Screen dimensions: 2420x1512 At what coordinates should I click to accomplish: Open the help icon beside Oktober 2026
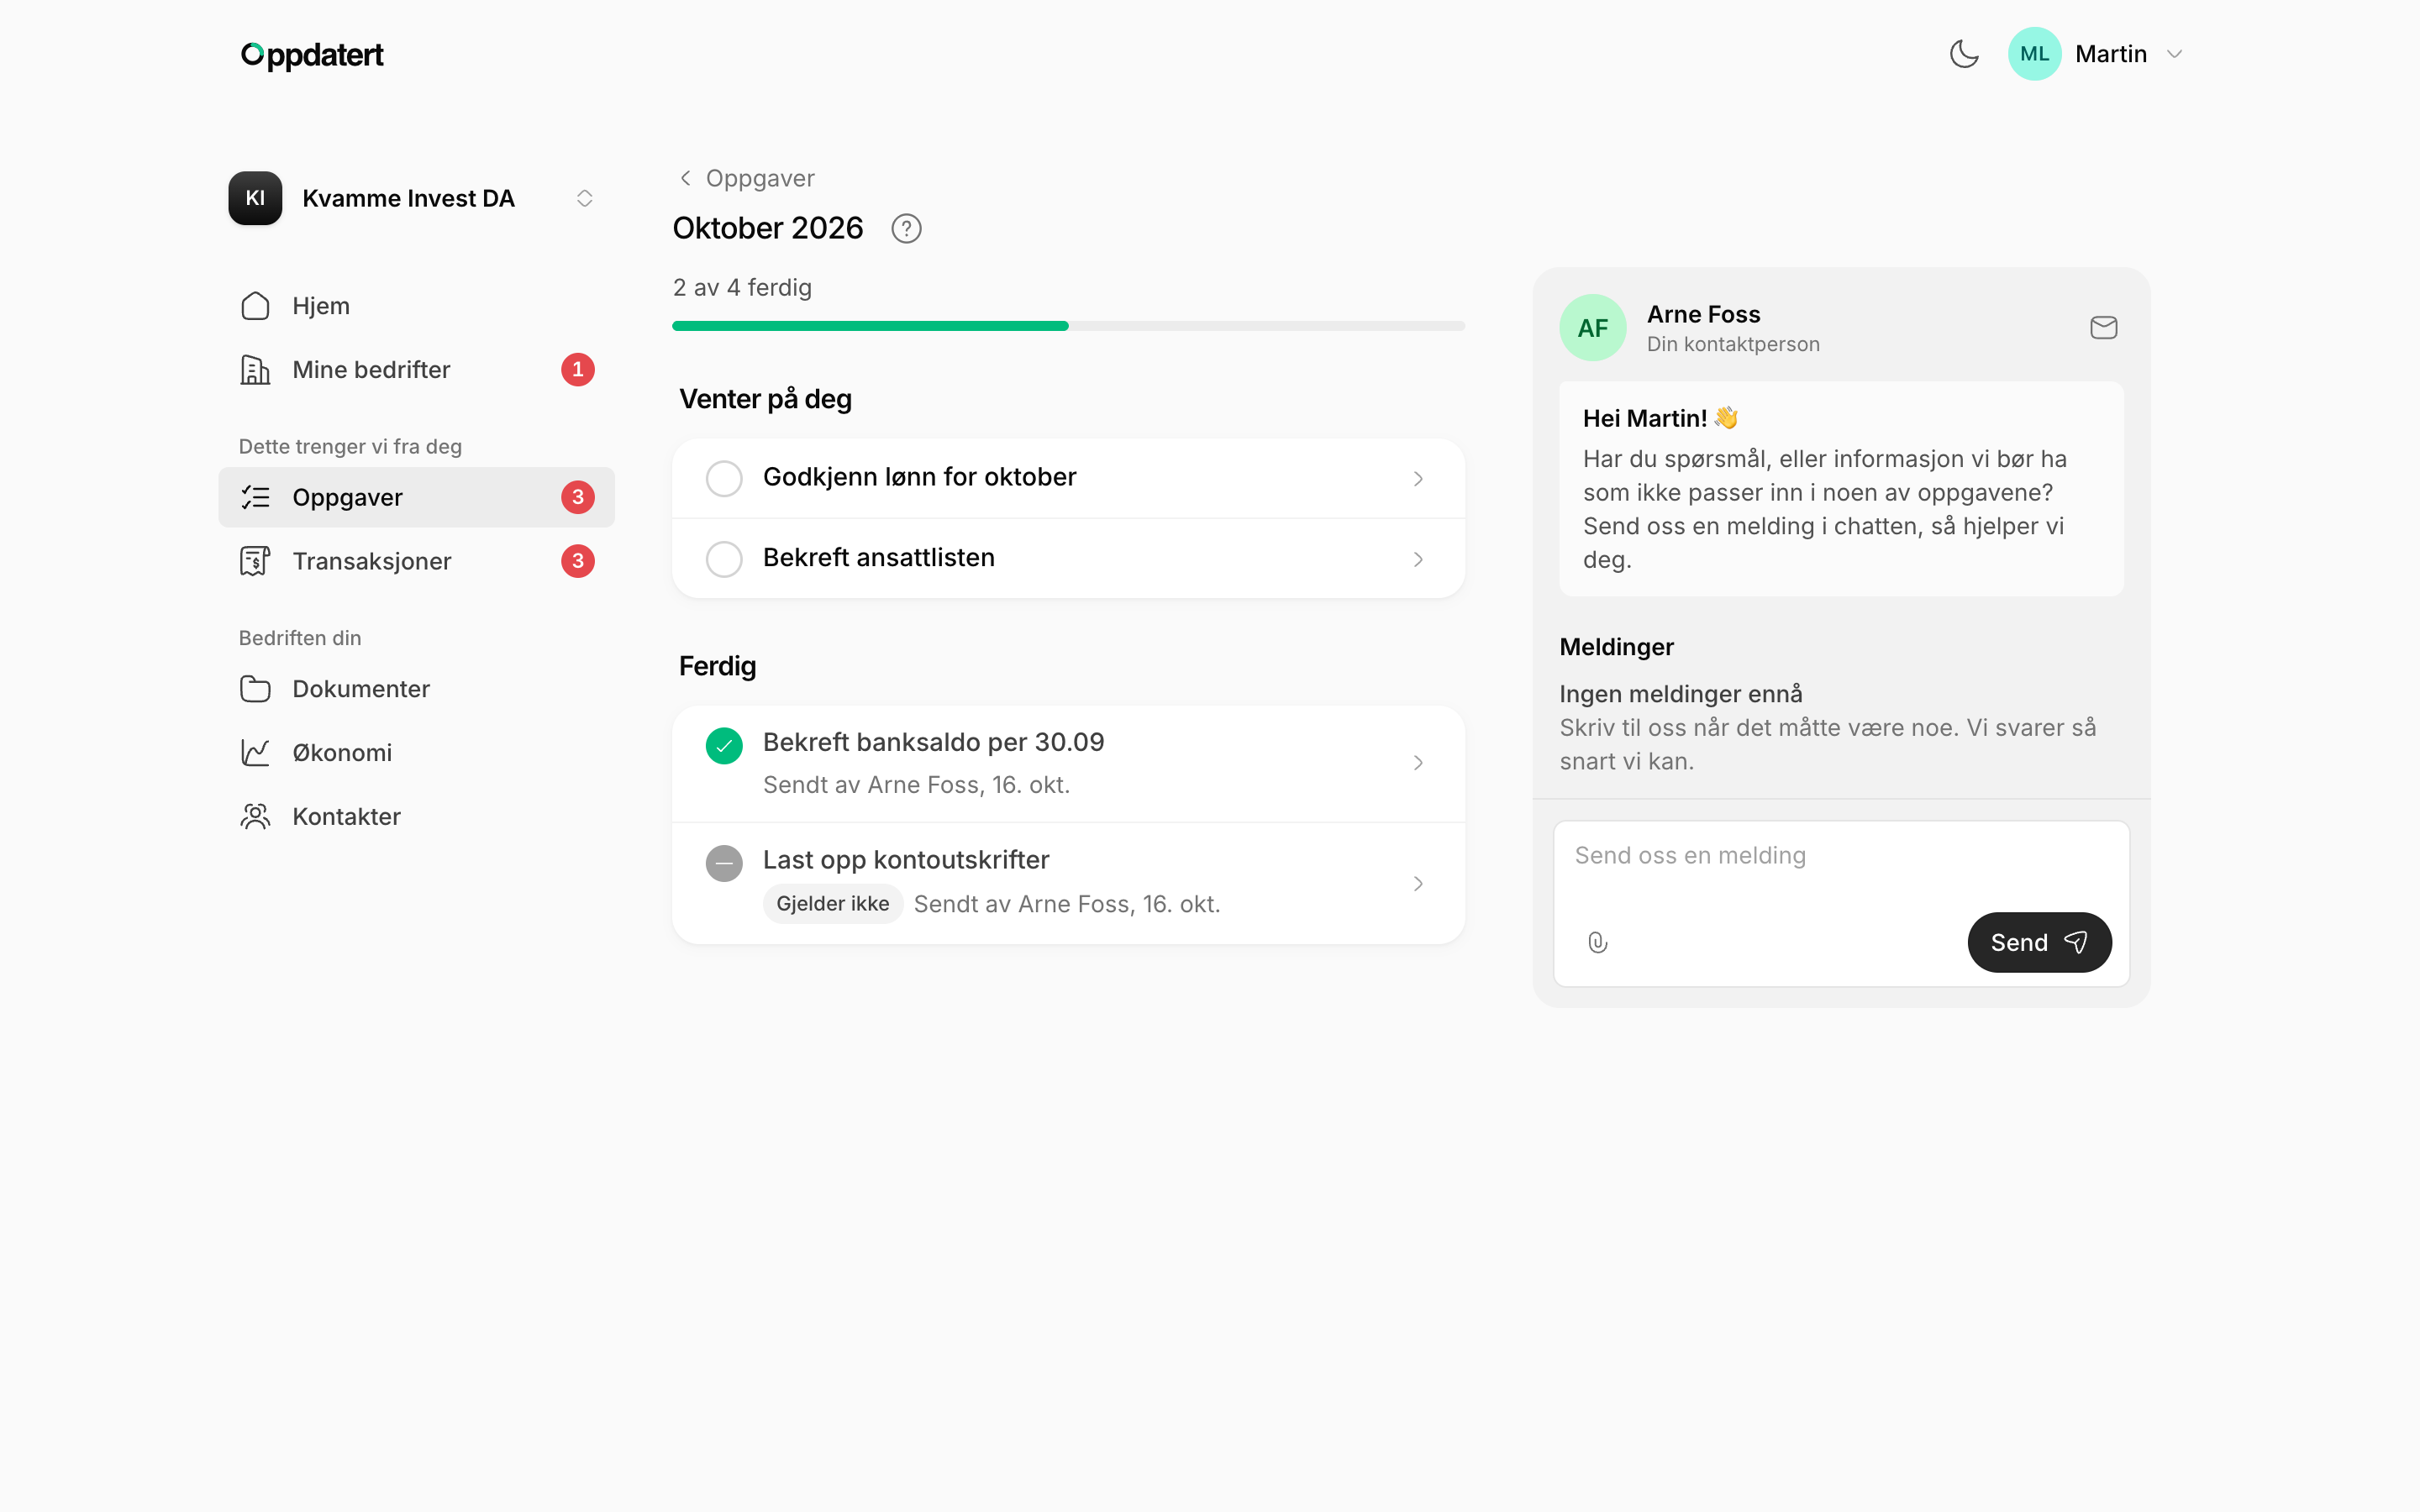(906, 229)
